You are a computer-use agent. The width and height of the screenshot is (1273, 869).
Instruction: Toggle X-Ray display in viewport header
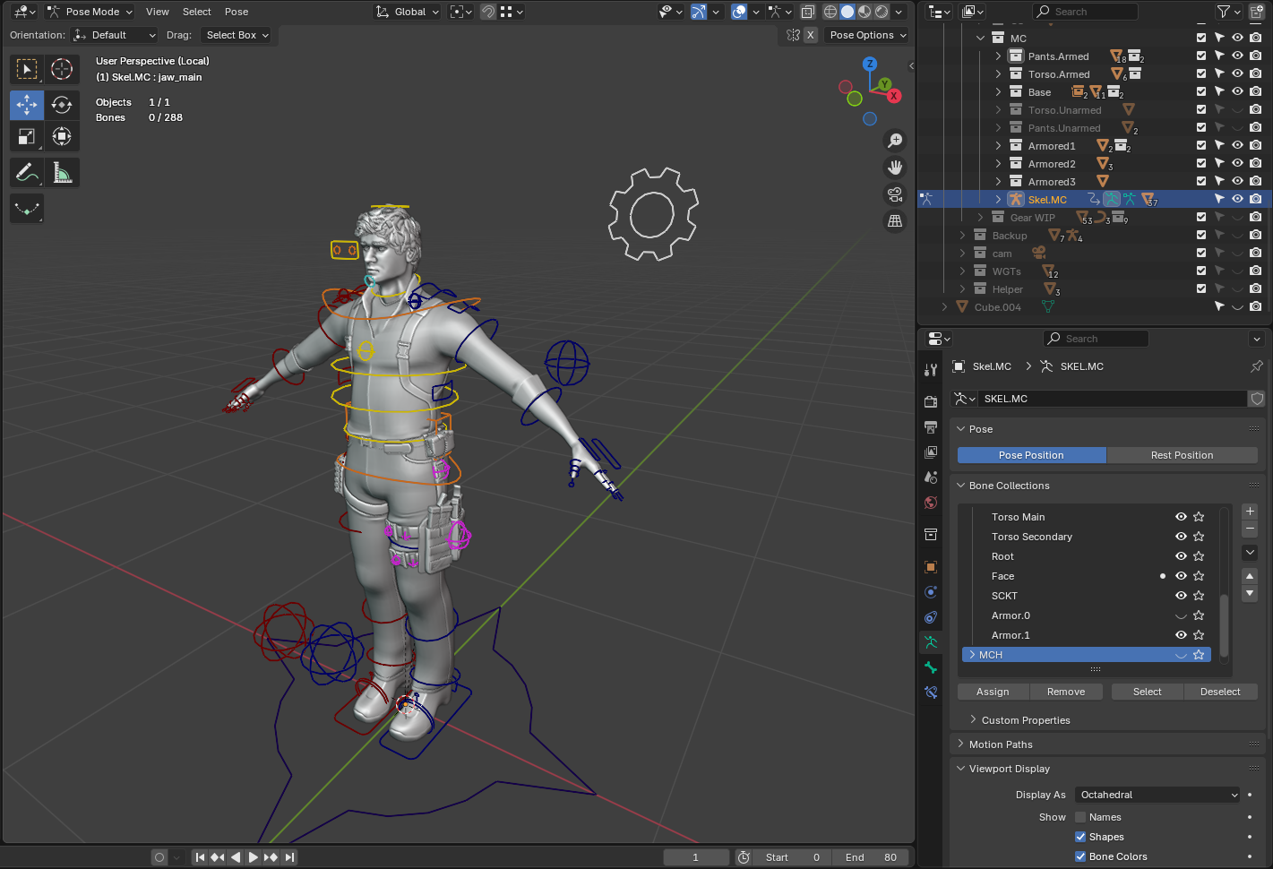[808, 12]
